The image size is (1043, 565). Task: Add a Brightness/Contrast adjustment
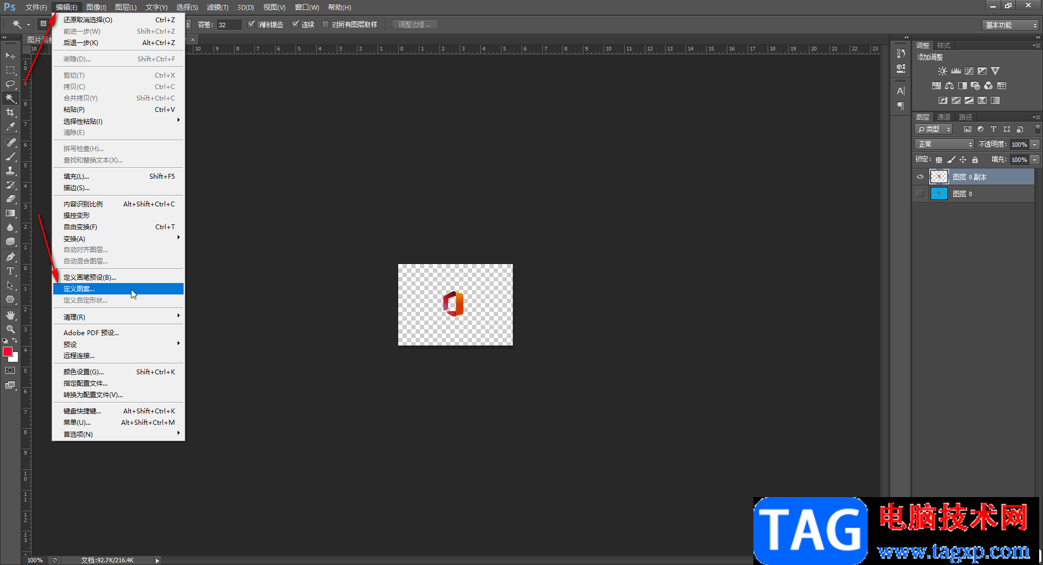tap(943, 71)
